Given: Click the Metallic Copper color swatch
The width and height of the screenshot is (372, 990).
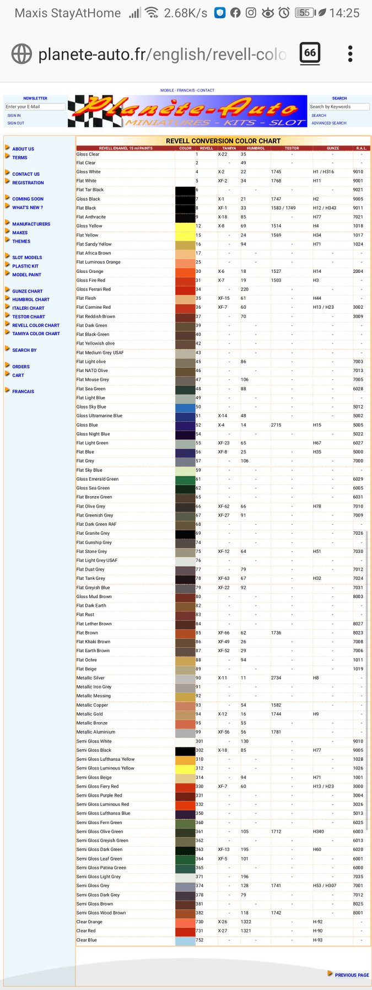Looking at the screenshot, I should (x=185, y=705).
